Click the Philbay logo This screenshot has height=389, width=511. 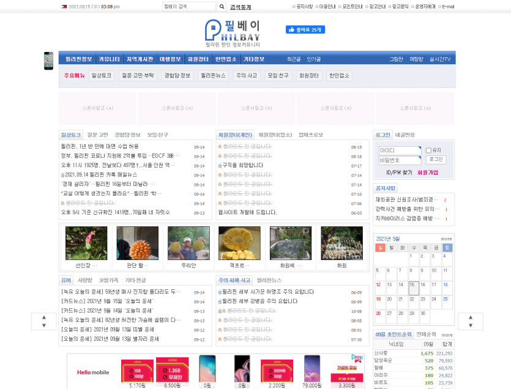point(233,34)
